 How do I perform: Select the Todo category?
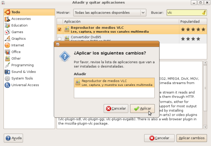15,12
